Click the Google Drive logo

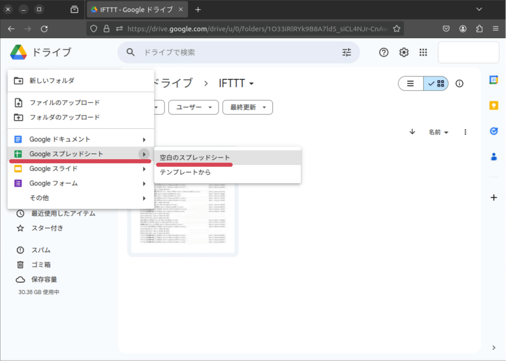click(x=19, y=52)
